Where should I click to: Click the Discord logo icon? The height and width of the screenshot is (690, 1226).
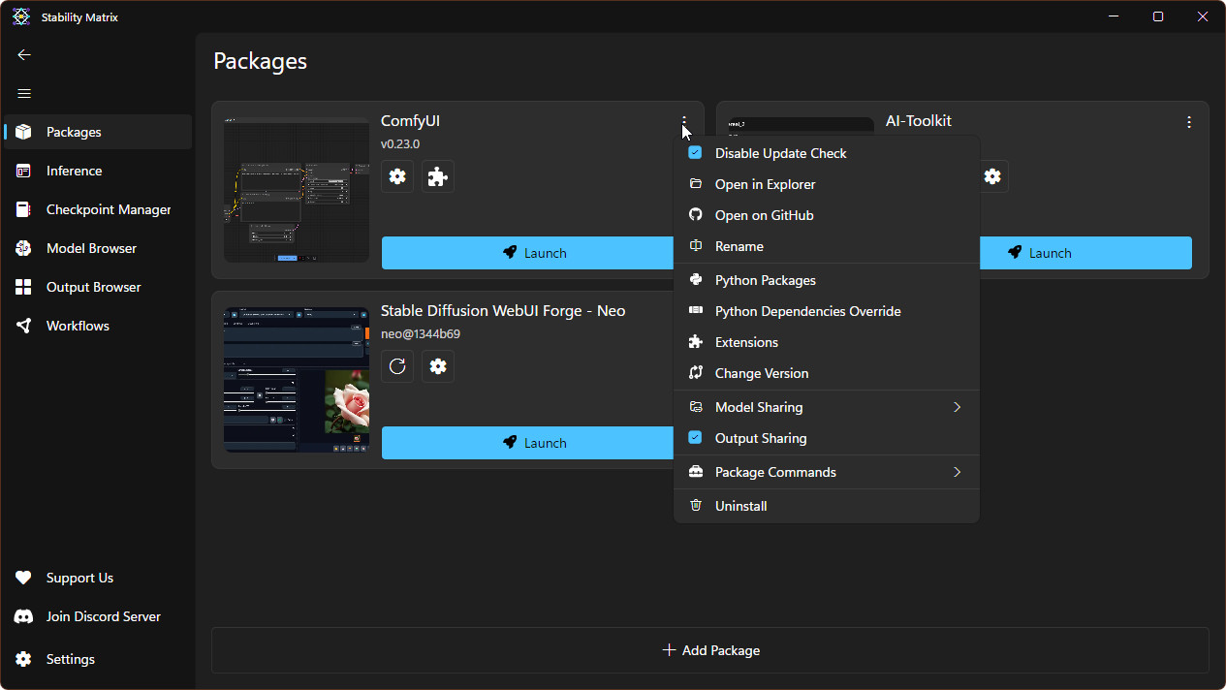coord(24,616)
